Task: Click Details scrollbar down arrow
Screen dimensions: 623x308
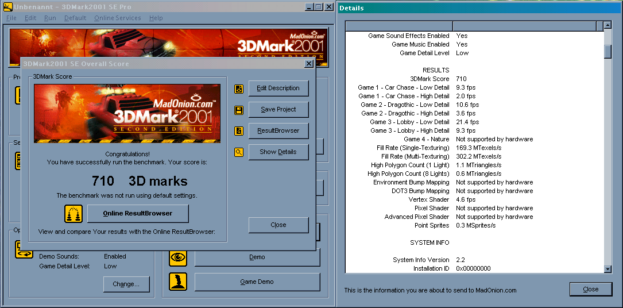Action: click(607, 269)
